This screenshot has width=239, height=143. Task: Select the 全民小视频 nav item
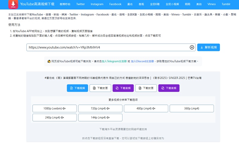click(x=172, y=4)
